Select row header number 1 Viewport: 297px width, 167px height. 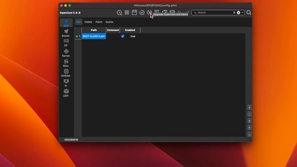coord(78,36)
